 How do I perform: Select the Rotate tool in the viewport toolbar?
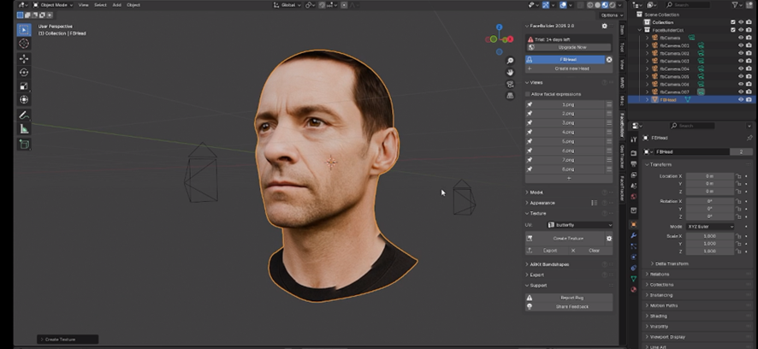[x=24, y=73]
